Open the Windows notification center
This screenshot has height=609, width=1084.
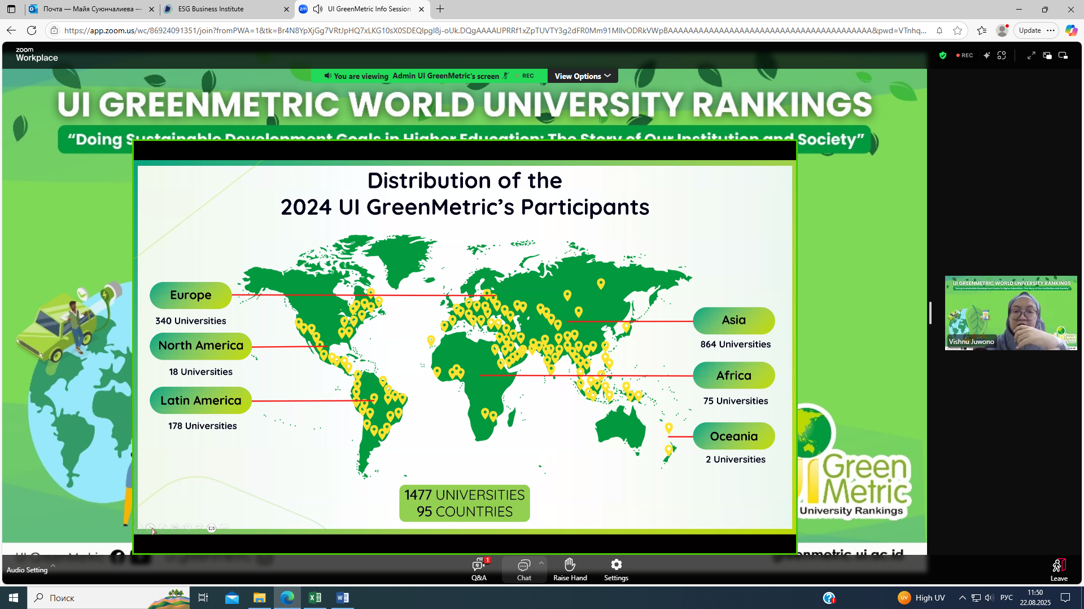click(1065, 598)
